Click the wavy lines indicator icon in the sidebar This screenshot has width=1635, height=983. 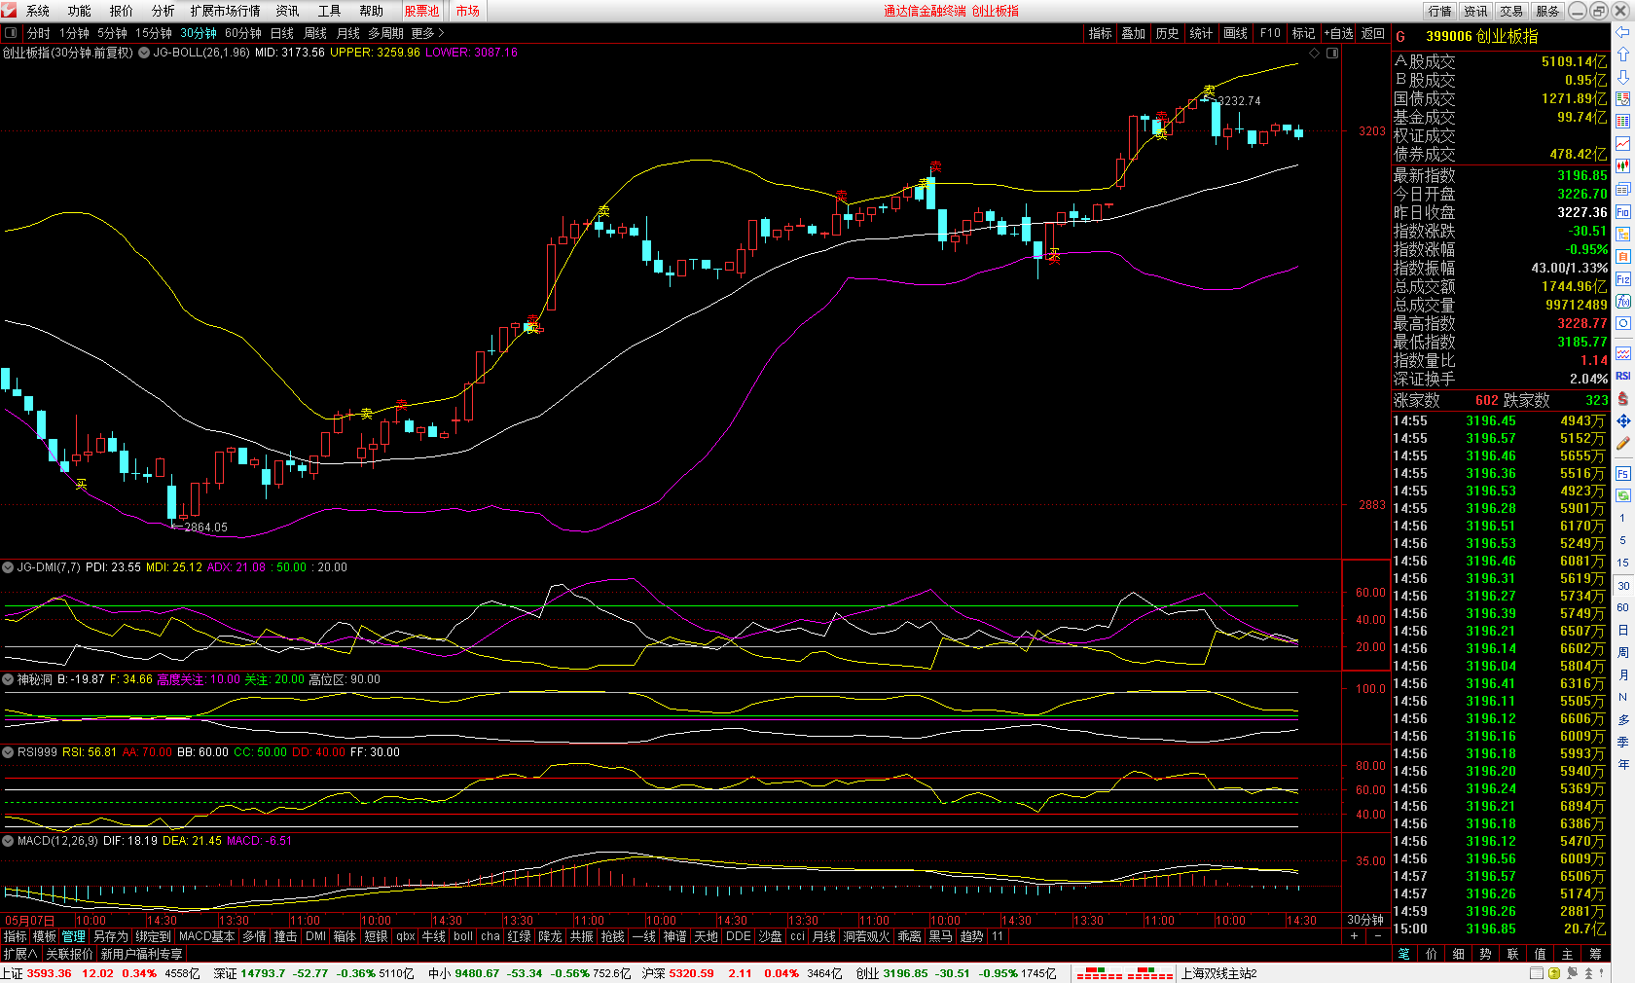(1622, 353)
